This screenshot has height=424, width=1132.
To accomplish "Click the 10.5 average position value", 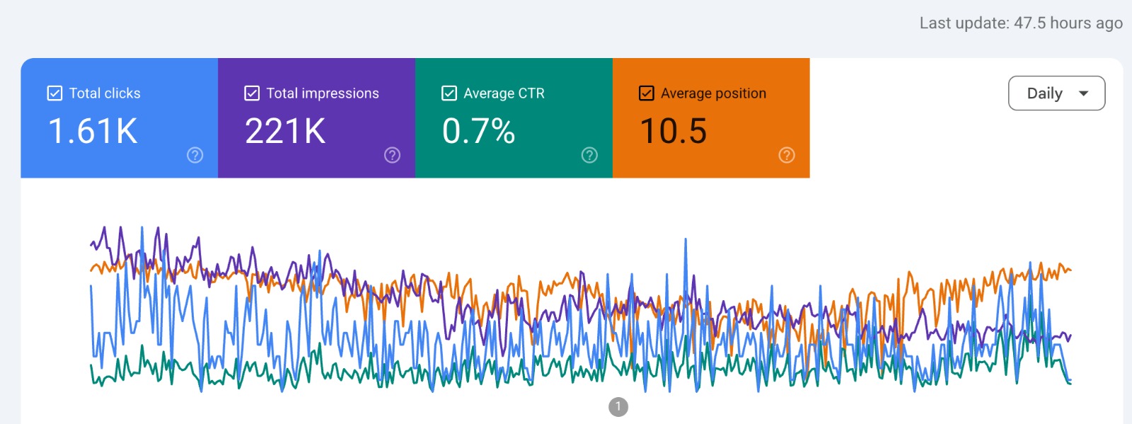I will coord(674,132).
